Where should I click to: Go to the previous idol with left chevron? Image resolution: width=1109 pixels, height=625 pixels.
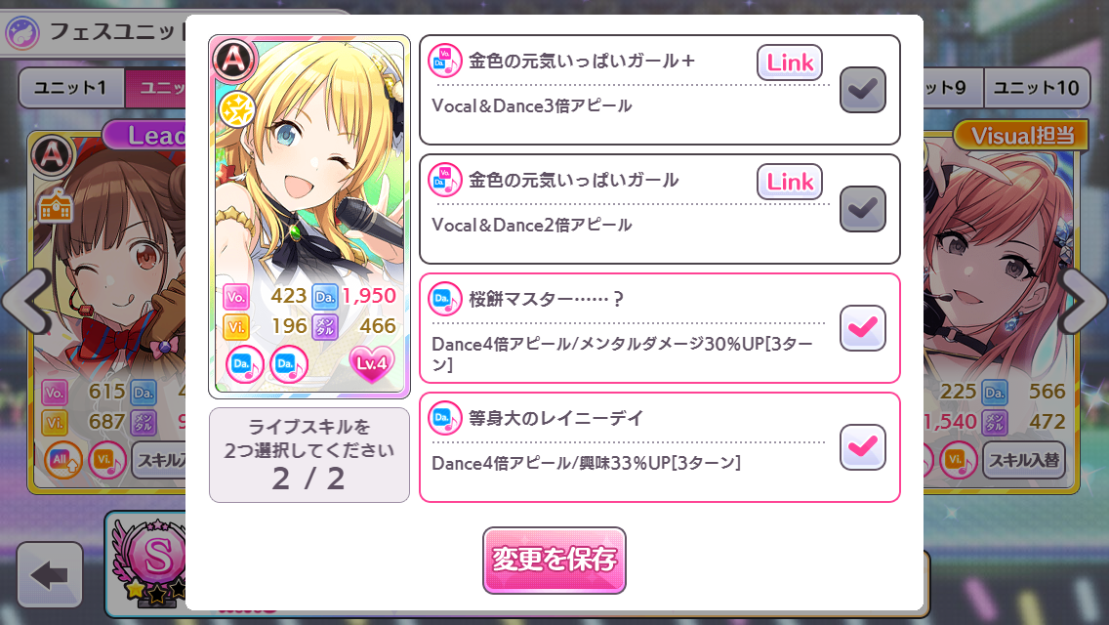(28, 302)
